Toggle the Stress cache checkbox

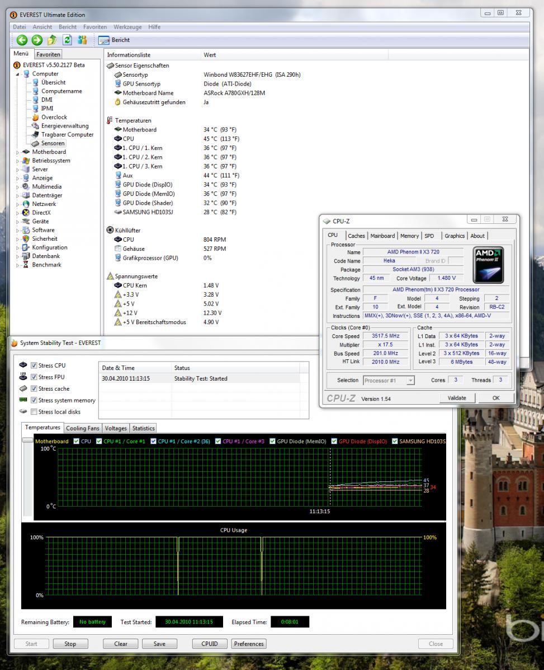coord(34,388)
